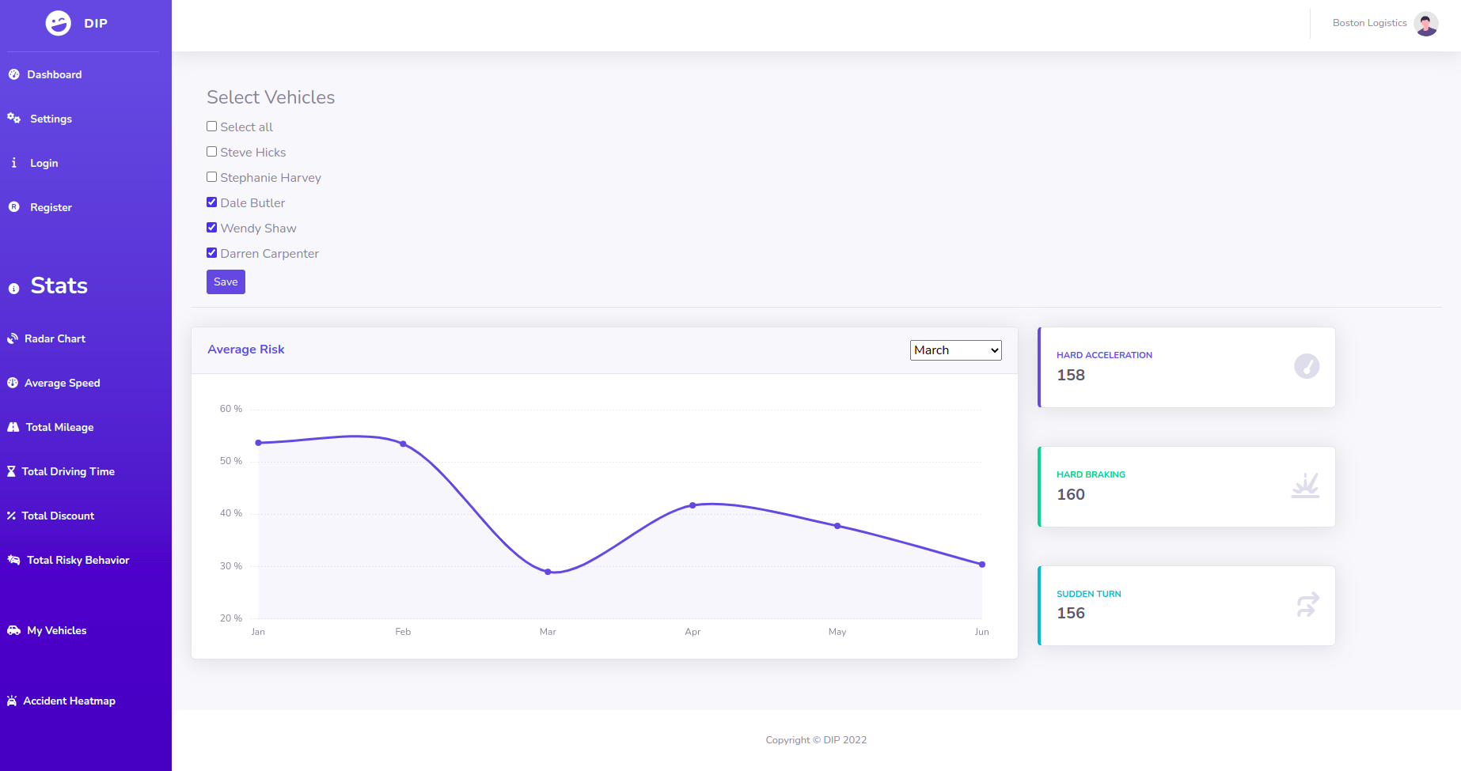Click the hard acceleration gauge icon
1461x771 pixels.
[x=1306, y=366]
